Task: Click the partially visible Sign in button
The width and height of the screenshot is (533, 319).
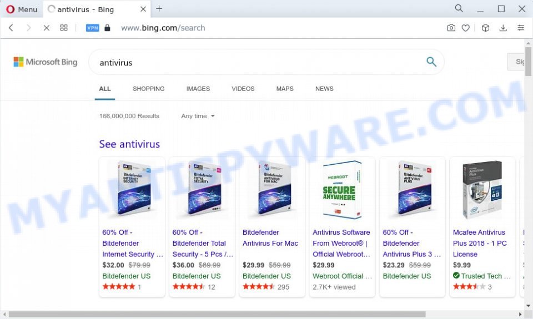Action: (x=516, y=62)
